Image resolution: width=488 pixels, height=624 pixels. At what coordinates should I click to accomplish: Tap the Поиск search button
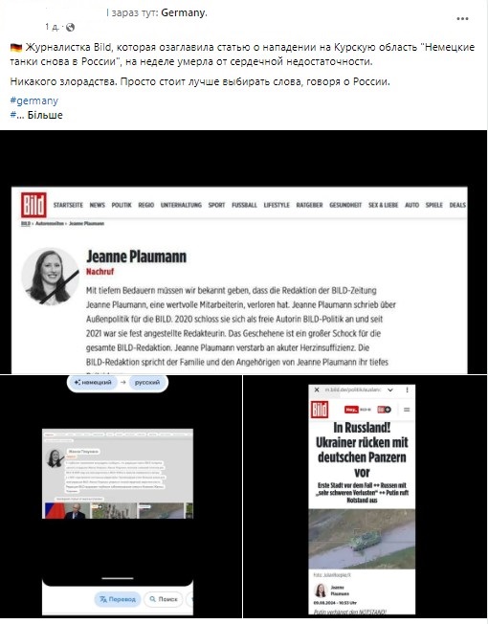(164, 599)
